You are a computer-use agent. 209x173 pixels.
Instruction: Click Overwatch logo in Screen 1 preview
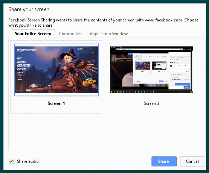pyautogui.click(x=26, y=50)
